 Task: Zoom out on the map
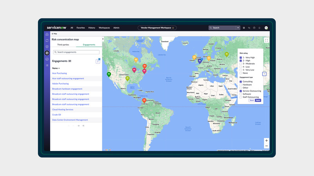coord(267,146)
